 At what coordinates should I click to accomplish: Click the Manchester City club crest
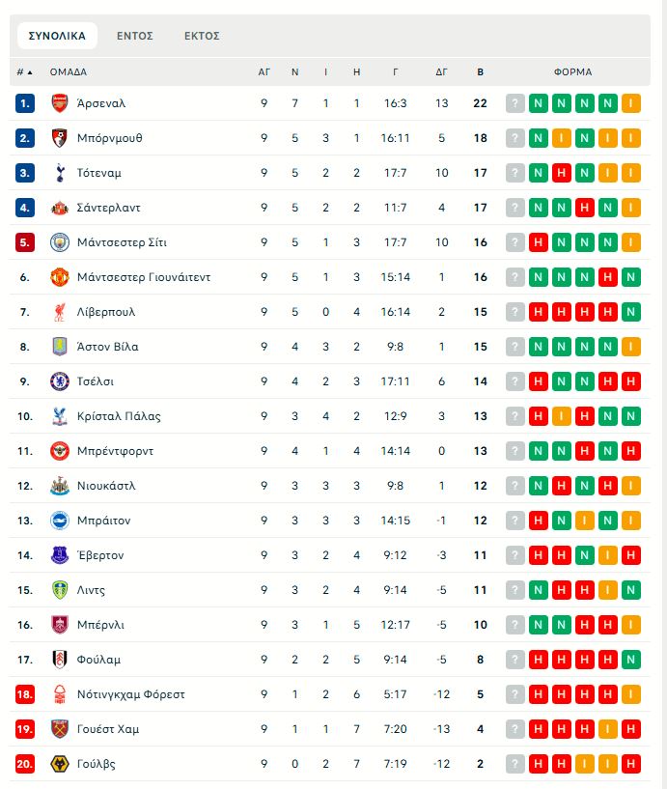[60, 242]
